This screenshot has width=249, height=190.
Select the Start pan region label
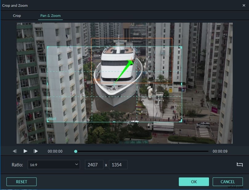[x=52, y=119]
